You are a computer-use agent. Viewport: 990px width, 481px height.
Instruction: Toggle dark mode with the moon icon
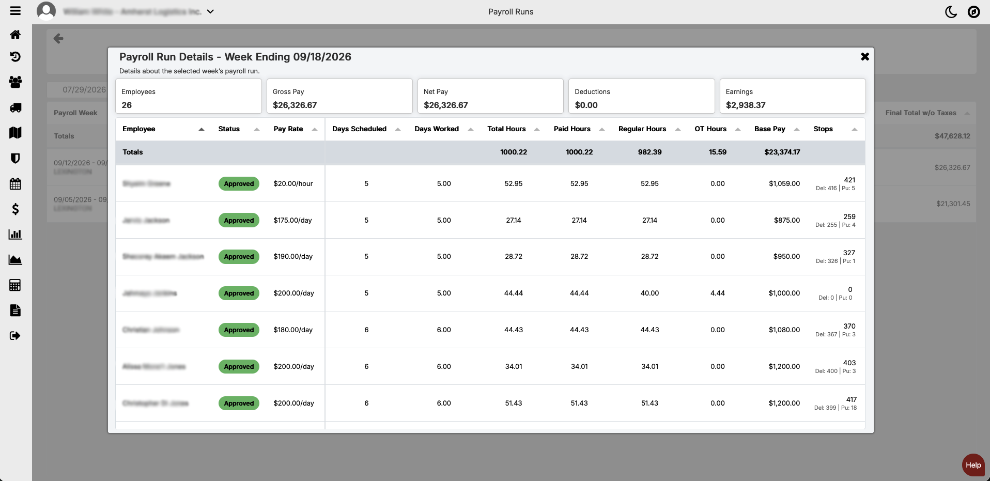pos(951,11)
